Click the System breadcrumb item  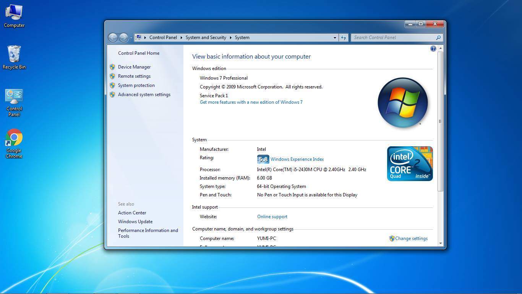tap(242, 38)
